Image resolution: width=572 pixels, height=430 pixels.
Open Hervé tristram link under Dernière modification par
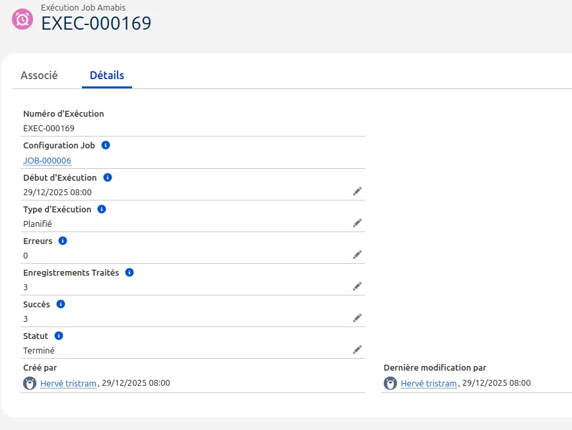click(429, 383)
